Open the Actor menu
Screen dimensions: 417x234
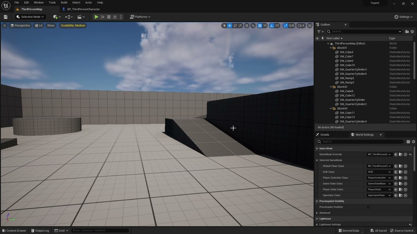click(x=89, y=3)
